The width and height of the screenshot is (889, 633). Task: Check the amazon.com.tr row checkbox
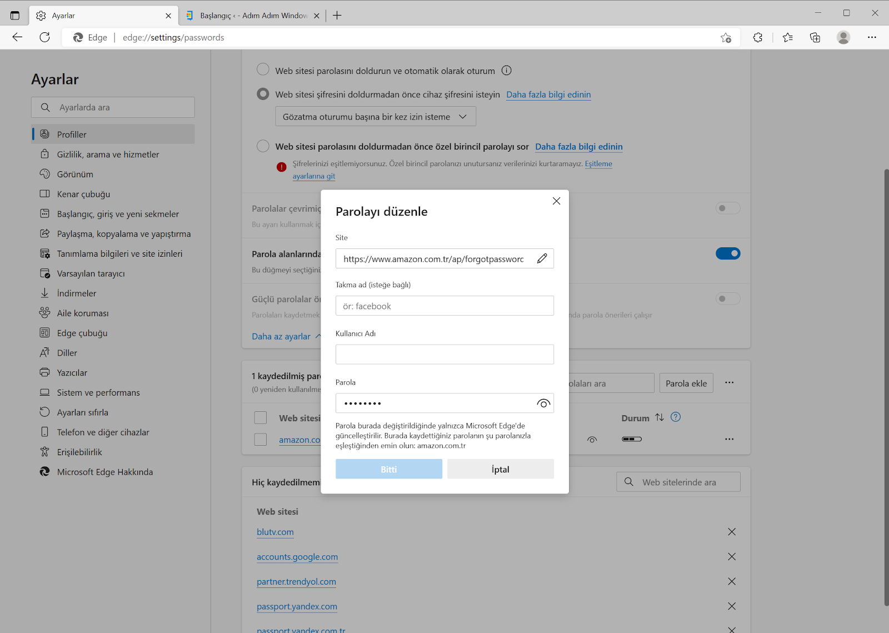[x=260, y=439]
